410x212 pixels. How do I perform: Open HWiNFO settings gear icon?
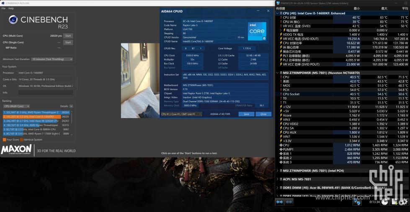[x=403, y=202]
